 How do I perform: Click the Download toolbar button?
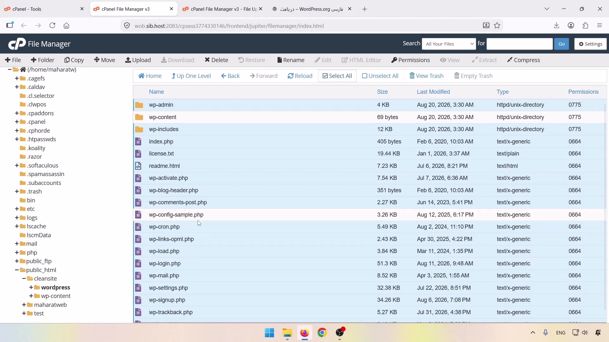[x=178, y=60]
